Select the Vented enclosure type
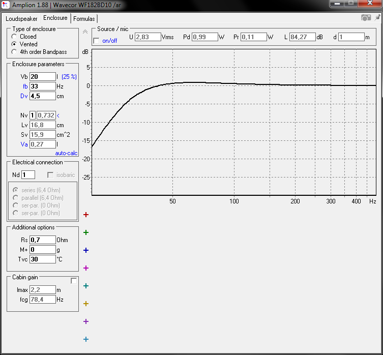 coord(14,44)
